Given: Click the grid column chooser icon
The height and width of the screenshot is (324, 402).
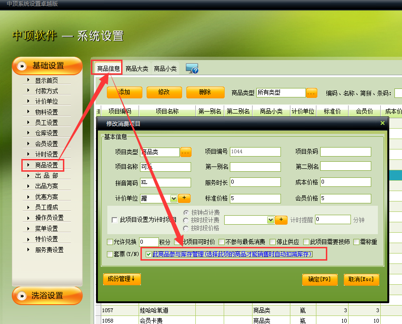Looking at the screenshot, I should click(98, 111).
